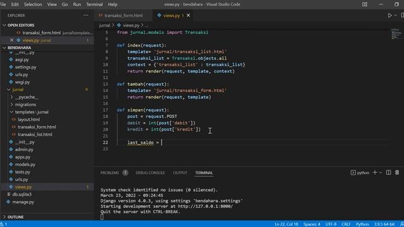404x227 pixels.
Task: Open layout.html file
Action: pyautogui.click(x=28, y=119)
